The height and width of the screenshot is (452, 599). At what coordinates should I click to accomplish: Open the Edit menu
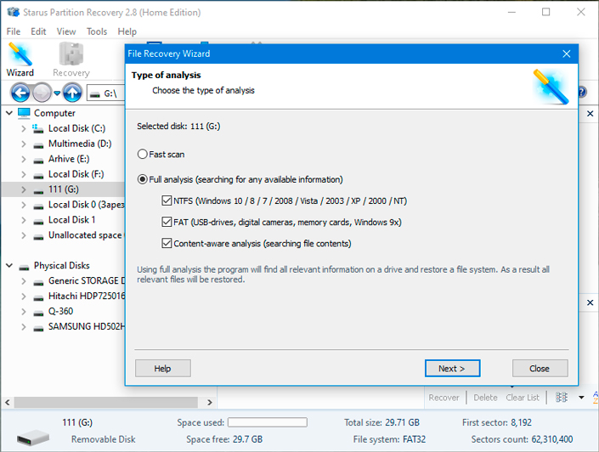click(x=38, y=31)
